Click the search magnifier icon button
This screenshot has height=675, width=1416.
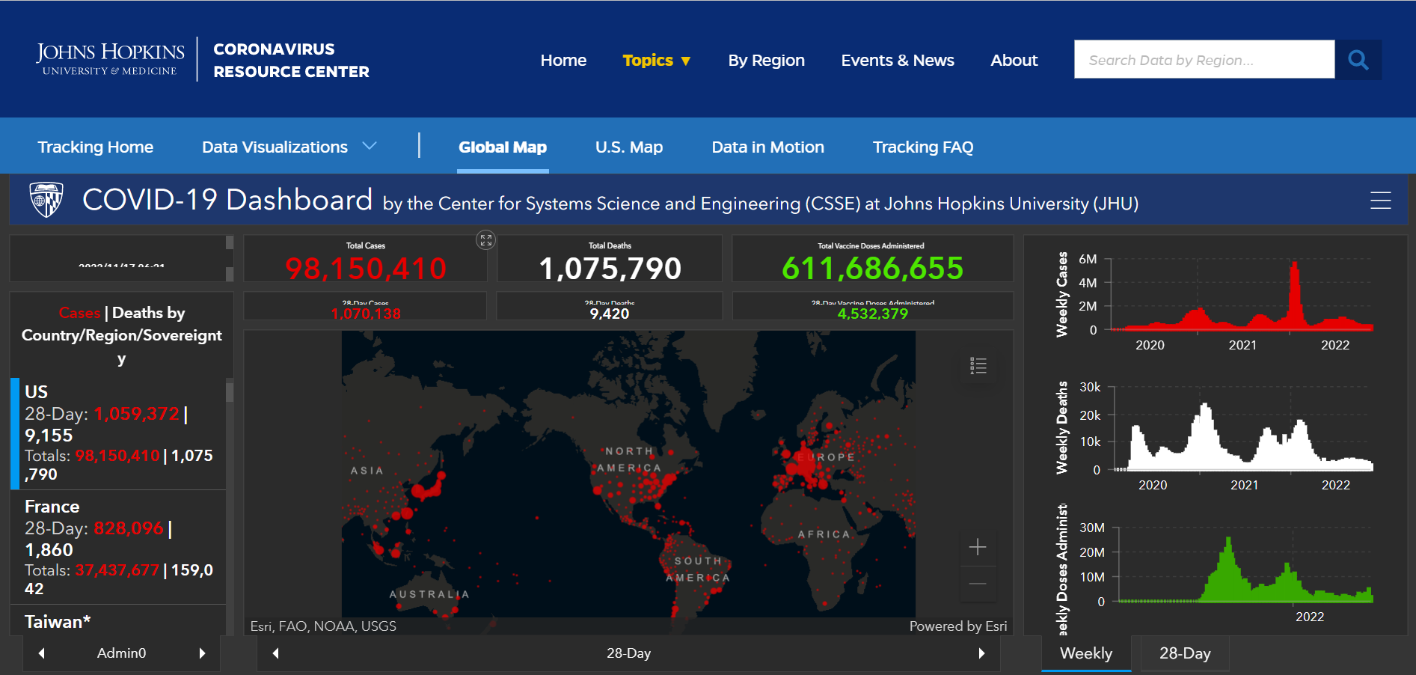pos(1358,60)
